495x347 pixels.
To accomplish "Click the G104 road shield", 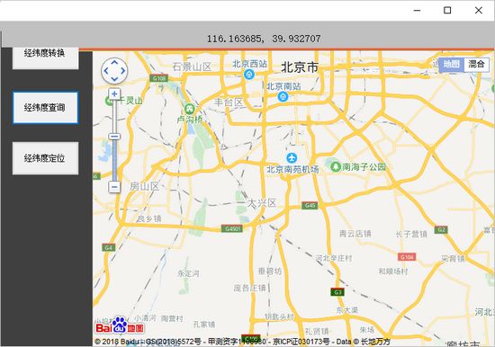I will pos(407,257).
